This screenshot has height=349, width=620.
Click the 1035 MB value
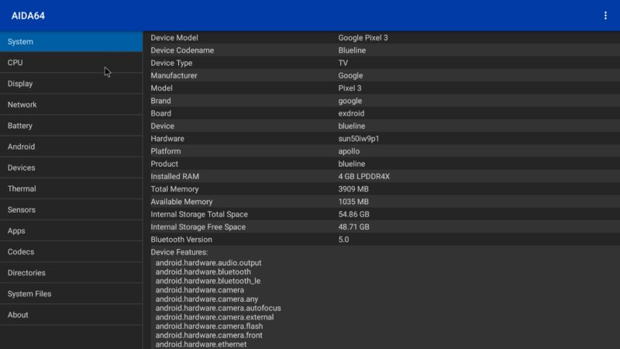[x=353, y=202]
